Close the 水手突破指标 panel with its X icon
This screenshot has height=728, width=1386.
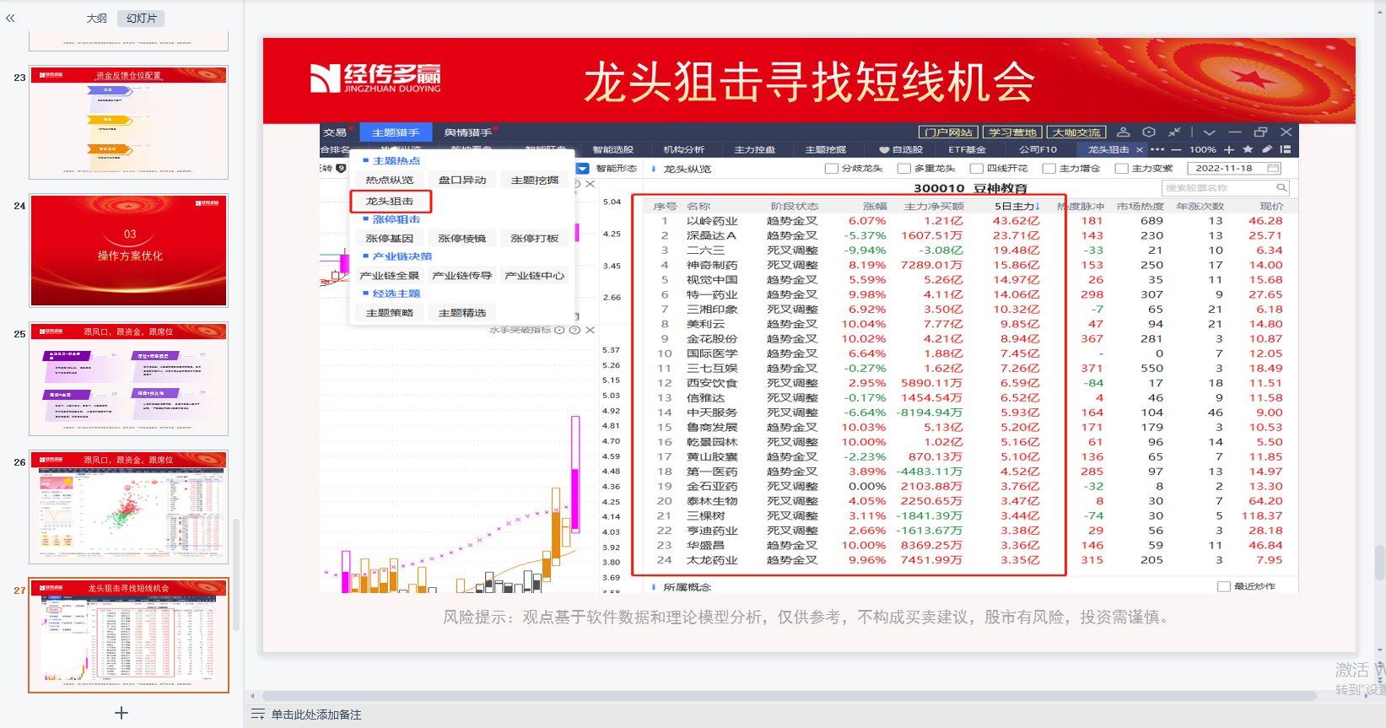pyautogui.click(x=590, y=330)
